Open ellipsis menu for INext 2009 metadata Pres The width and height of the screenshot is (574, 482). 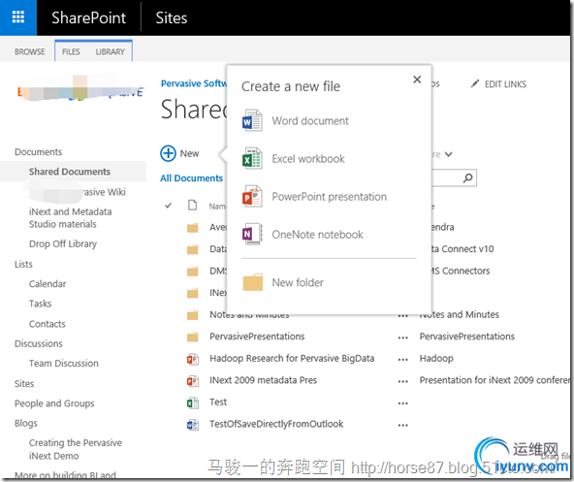[403, 382]
